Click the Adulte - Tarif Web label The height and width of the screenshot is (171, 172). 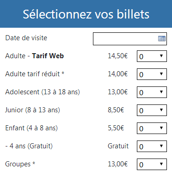coord(34,56)
